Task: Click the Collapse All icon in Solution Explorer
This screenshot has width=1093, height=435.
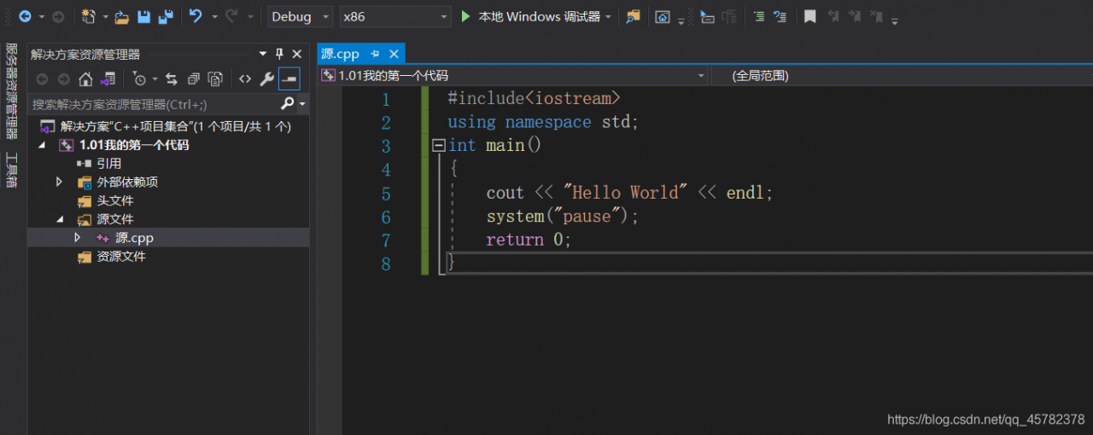Action: click(x=194, y=79)
